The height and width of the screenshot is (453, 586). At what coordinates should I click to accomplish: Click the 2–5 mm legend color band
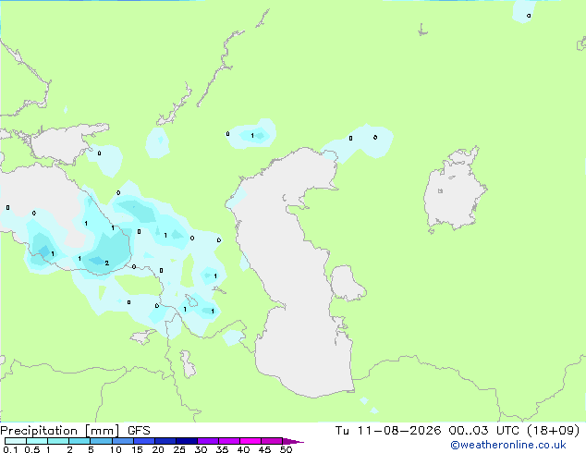coord(79,441)
